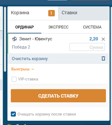
Task: Click the vertical scrollbar left of basket
Action: click(x=5, y=39)
